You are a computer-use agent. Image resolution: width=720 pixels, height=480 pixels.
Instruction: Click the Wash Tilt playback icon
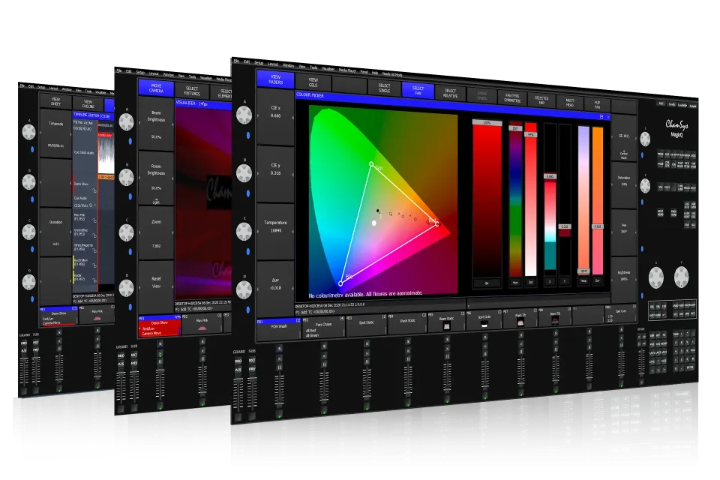pyautogui.click(x=519, y=325)
